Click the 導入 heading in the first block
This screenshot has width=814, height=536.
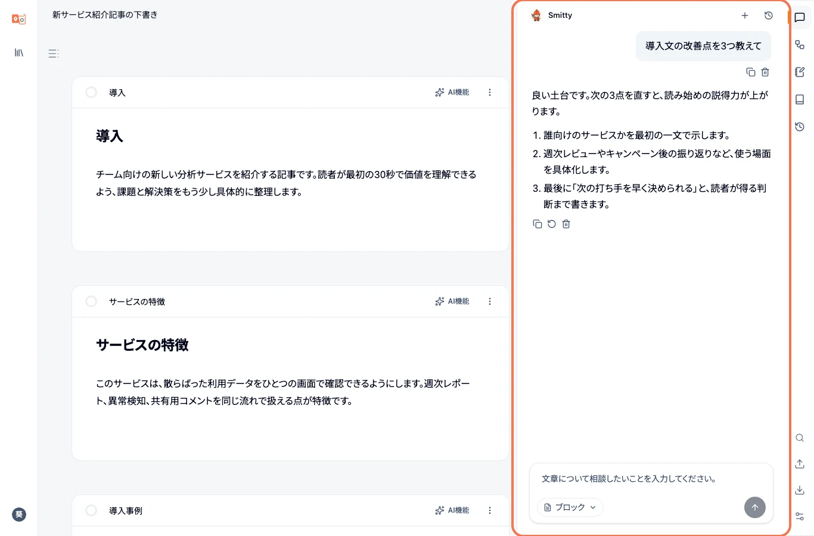[x=110, y=136]
